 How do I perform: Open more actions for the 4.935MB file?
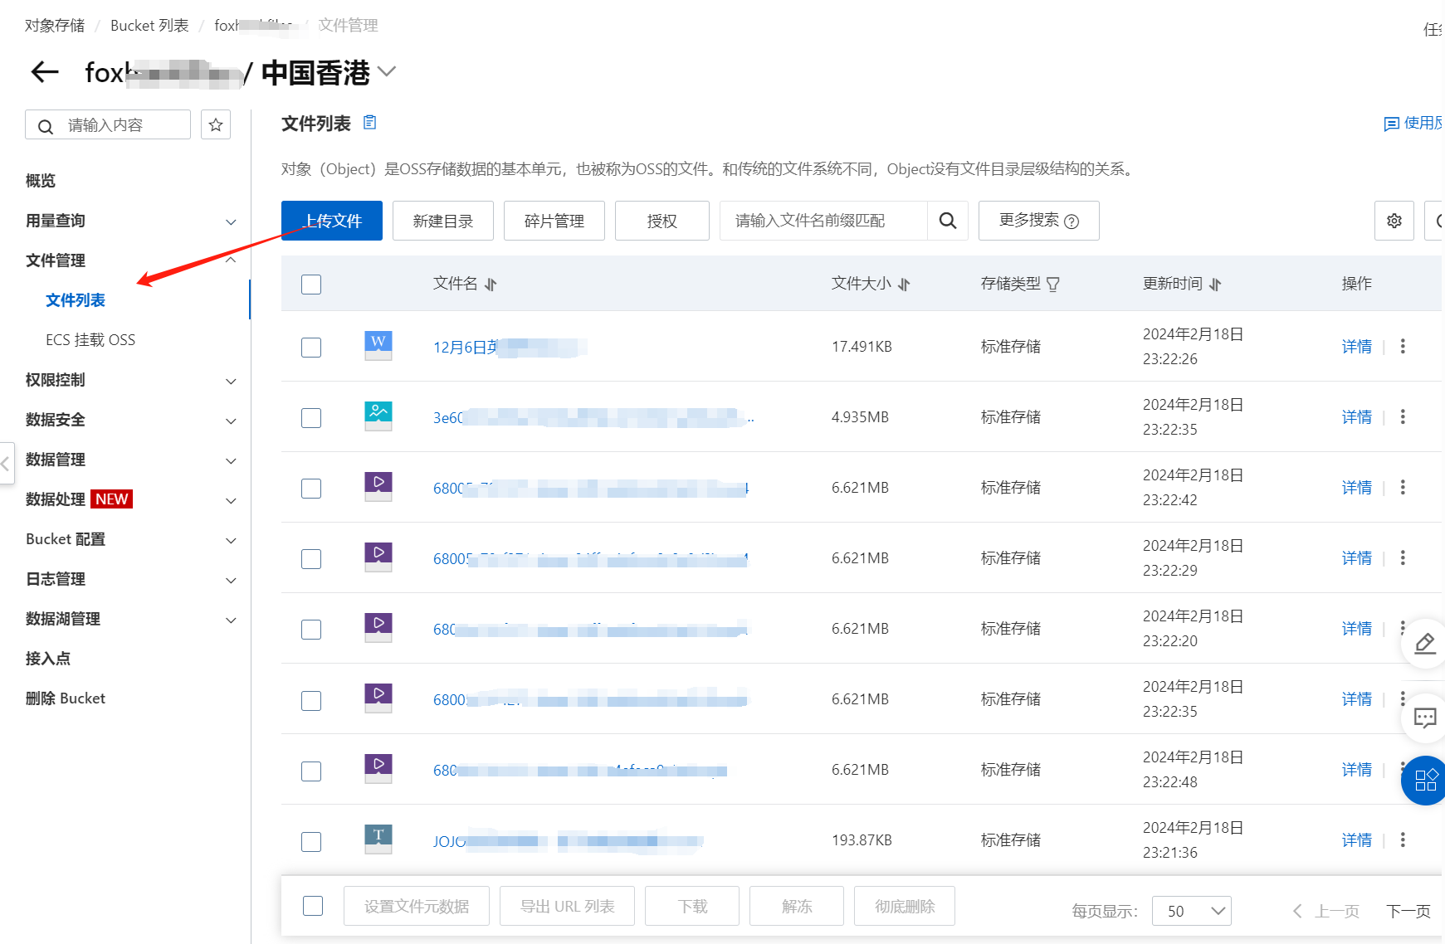point(1403,416)
